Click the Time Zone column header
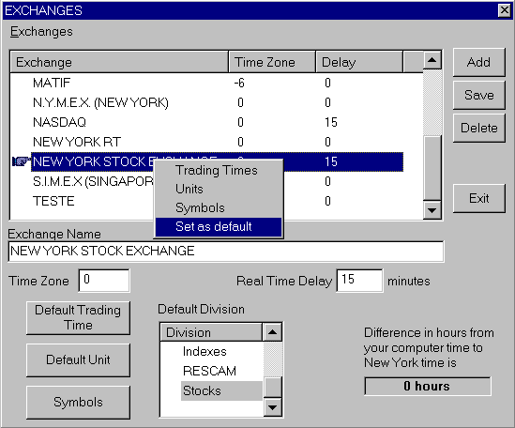The width and height of the screenshot is (515, 428). 272,62
